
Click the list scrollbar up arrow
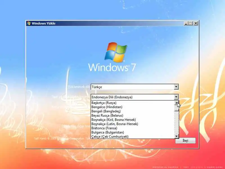coord(177,103)
